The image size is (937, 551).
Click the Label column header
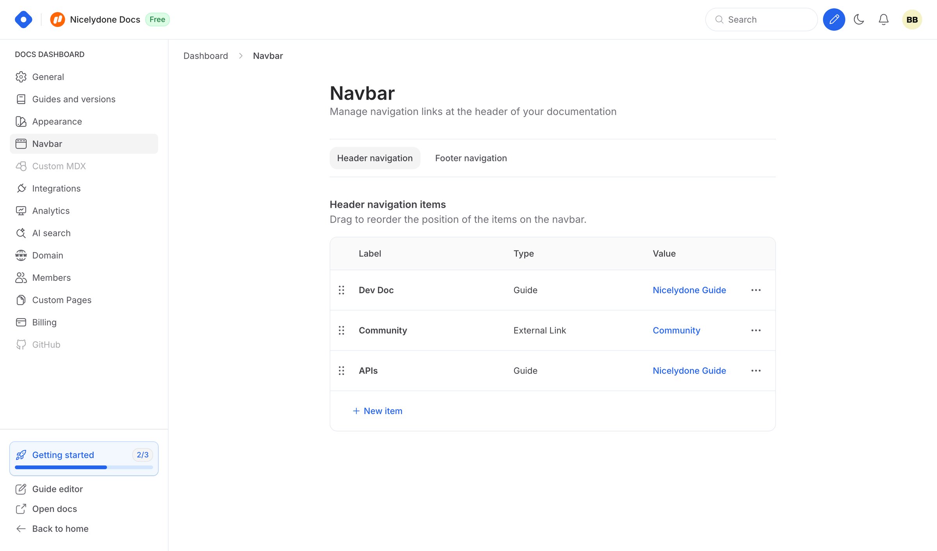coord(370,253)
